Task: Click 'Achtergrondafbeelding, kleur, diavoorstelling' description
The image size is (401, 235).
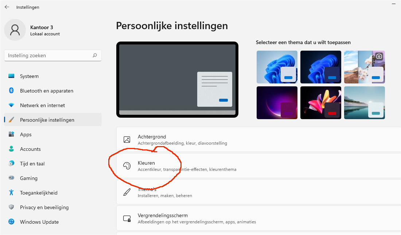Action: (182, 143)
